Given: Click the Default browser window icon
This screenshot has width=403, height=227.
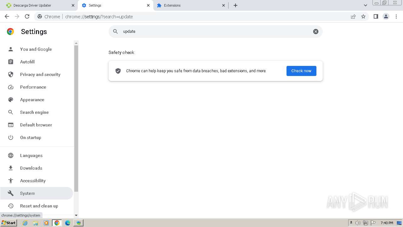Looking at the screenshot, I should pos(11,125).
